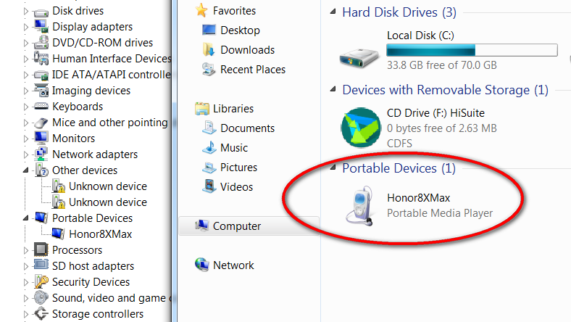
Task: Click the Hard Disk Drives (3) heading
Action: (399, 12)
